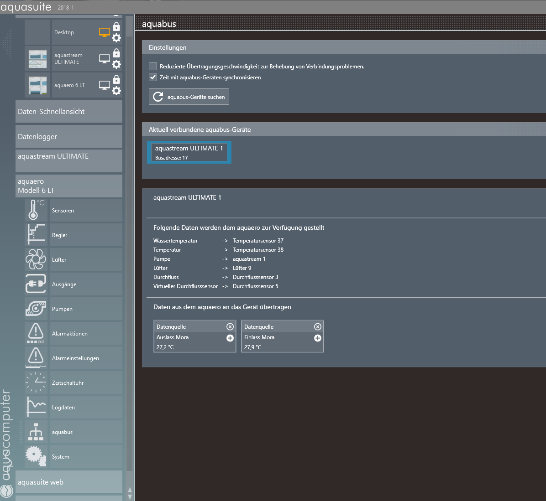Expand the Datenlogger section
The image size is (546, 501).
68,137
